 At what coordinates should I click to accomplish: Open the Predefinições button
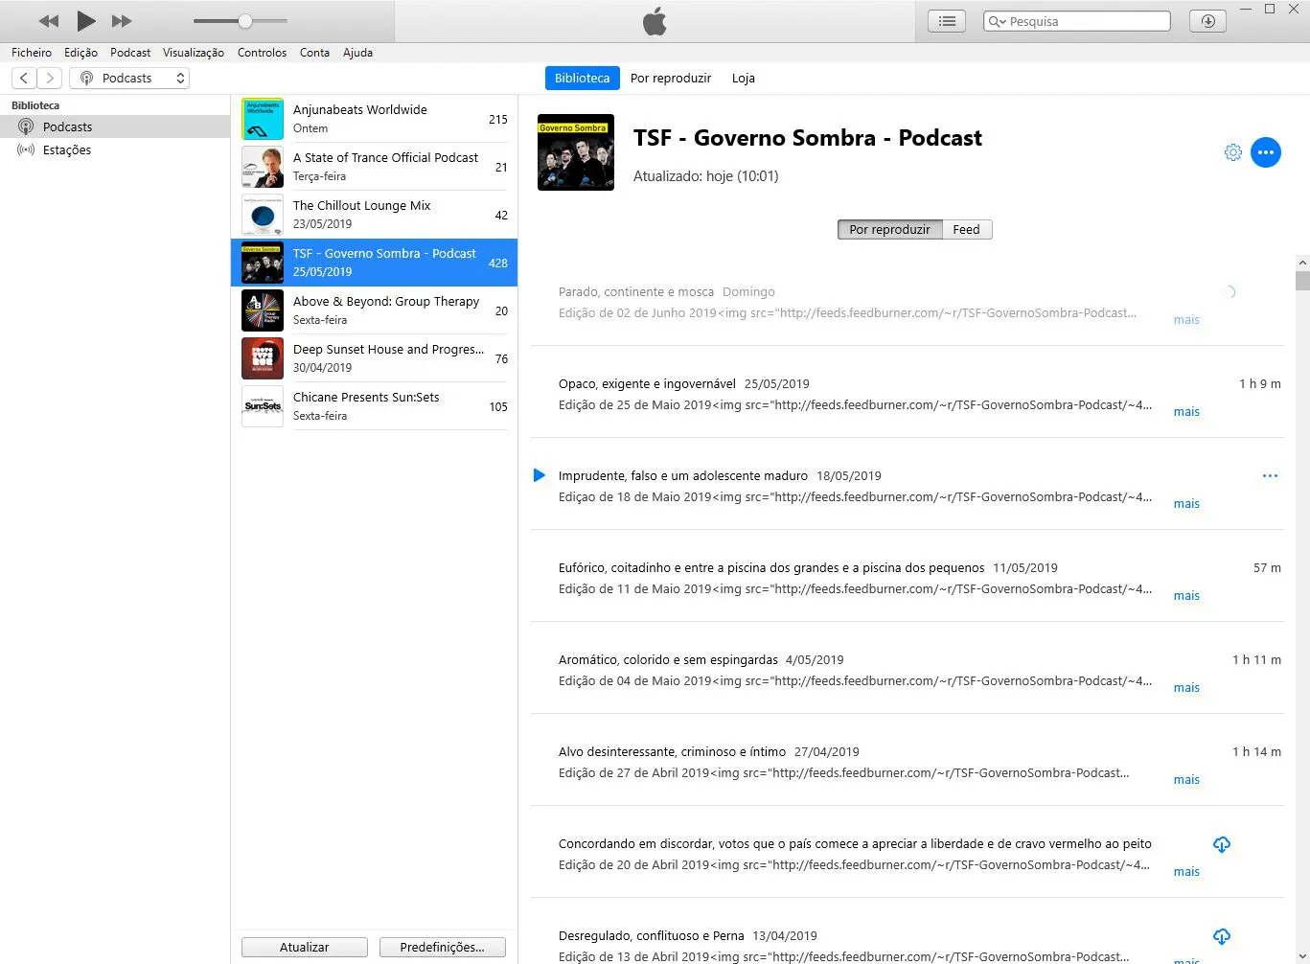coord(442,947)
